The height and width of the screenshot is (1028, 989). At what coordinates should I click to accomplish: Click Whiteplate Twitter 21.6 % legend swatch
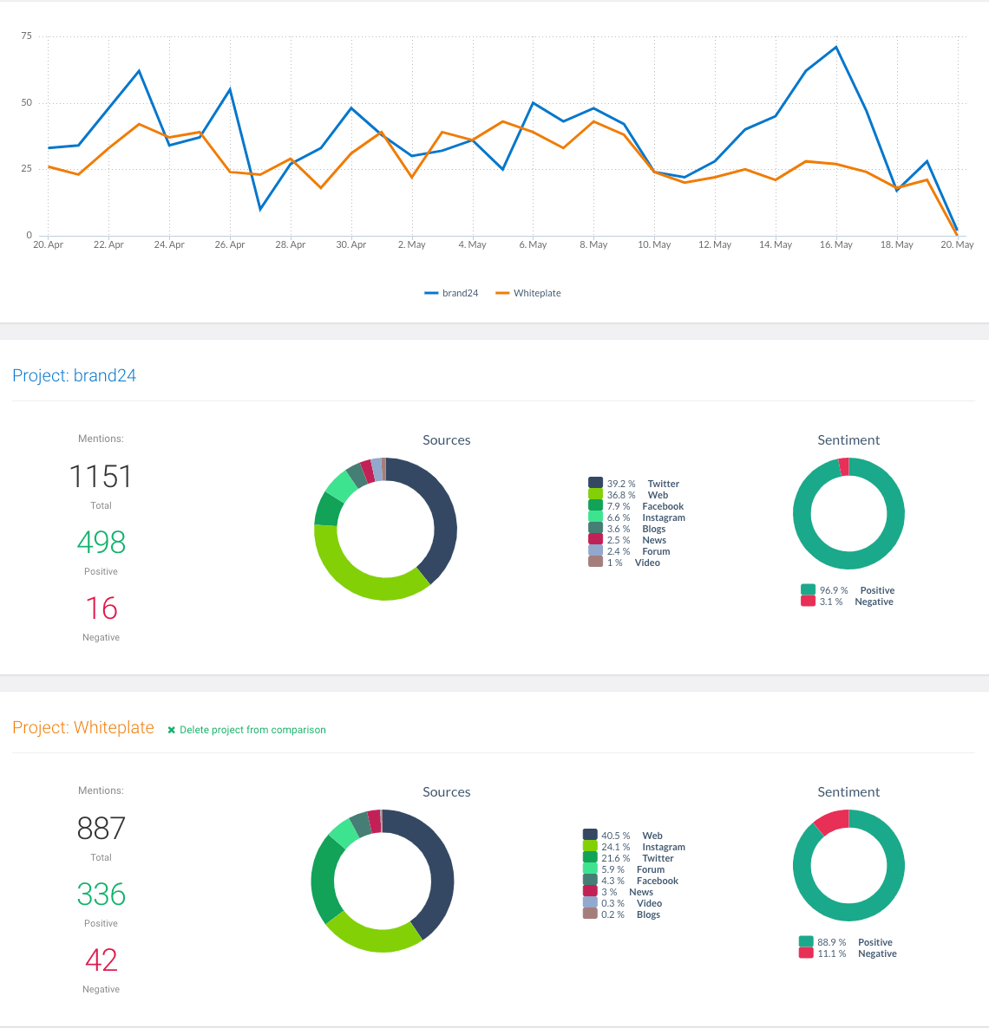click(590, 857)
